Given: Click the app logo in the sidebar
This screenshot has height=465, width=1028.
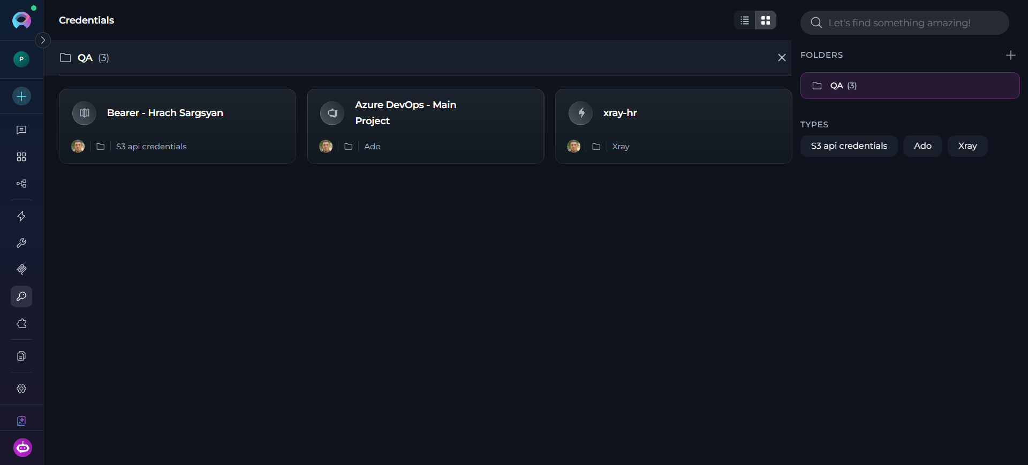Looking at the screenshot, I should pos(21,20).
